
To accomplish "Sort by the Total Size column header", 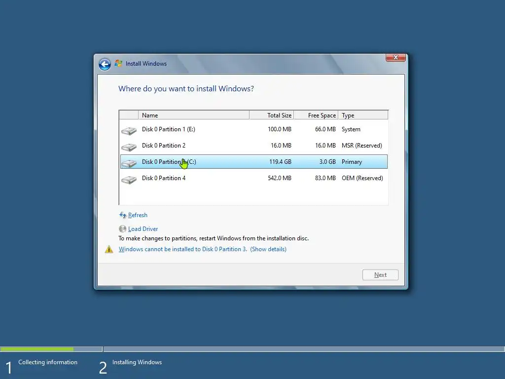I will click(272, 115).
